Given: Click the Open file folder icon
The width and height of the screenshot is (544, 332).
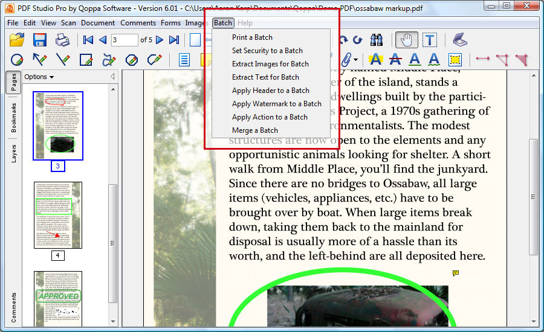Looking at the screenshot, I should (17, 40).
